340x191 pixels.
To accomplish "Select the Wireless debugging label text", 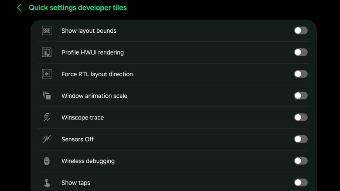I will click(x=88, y=161).
